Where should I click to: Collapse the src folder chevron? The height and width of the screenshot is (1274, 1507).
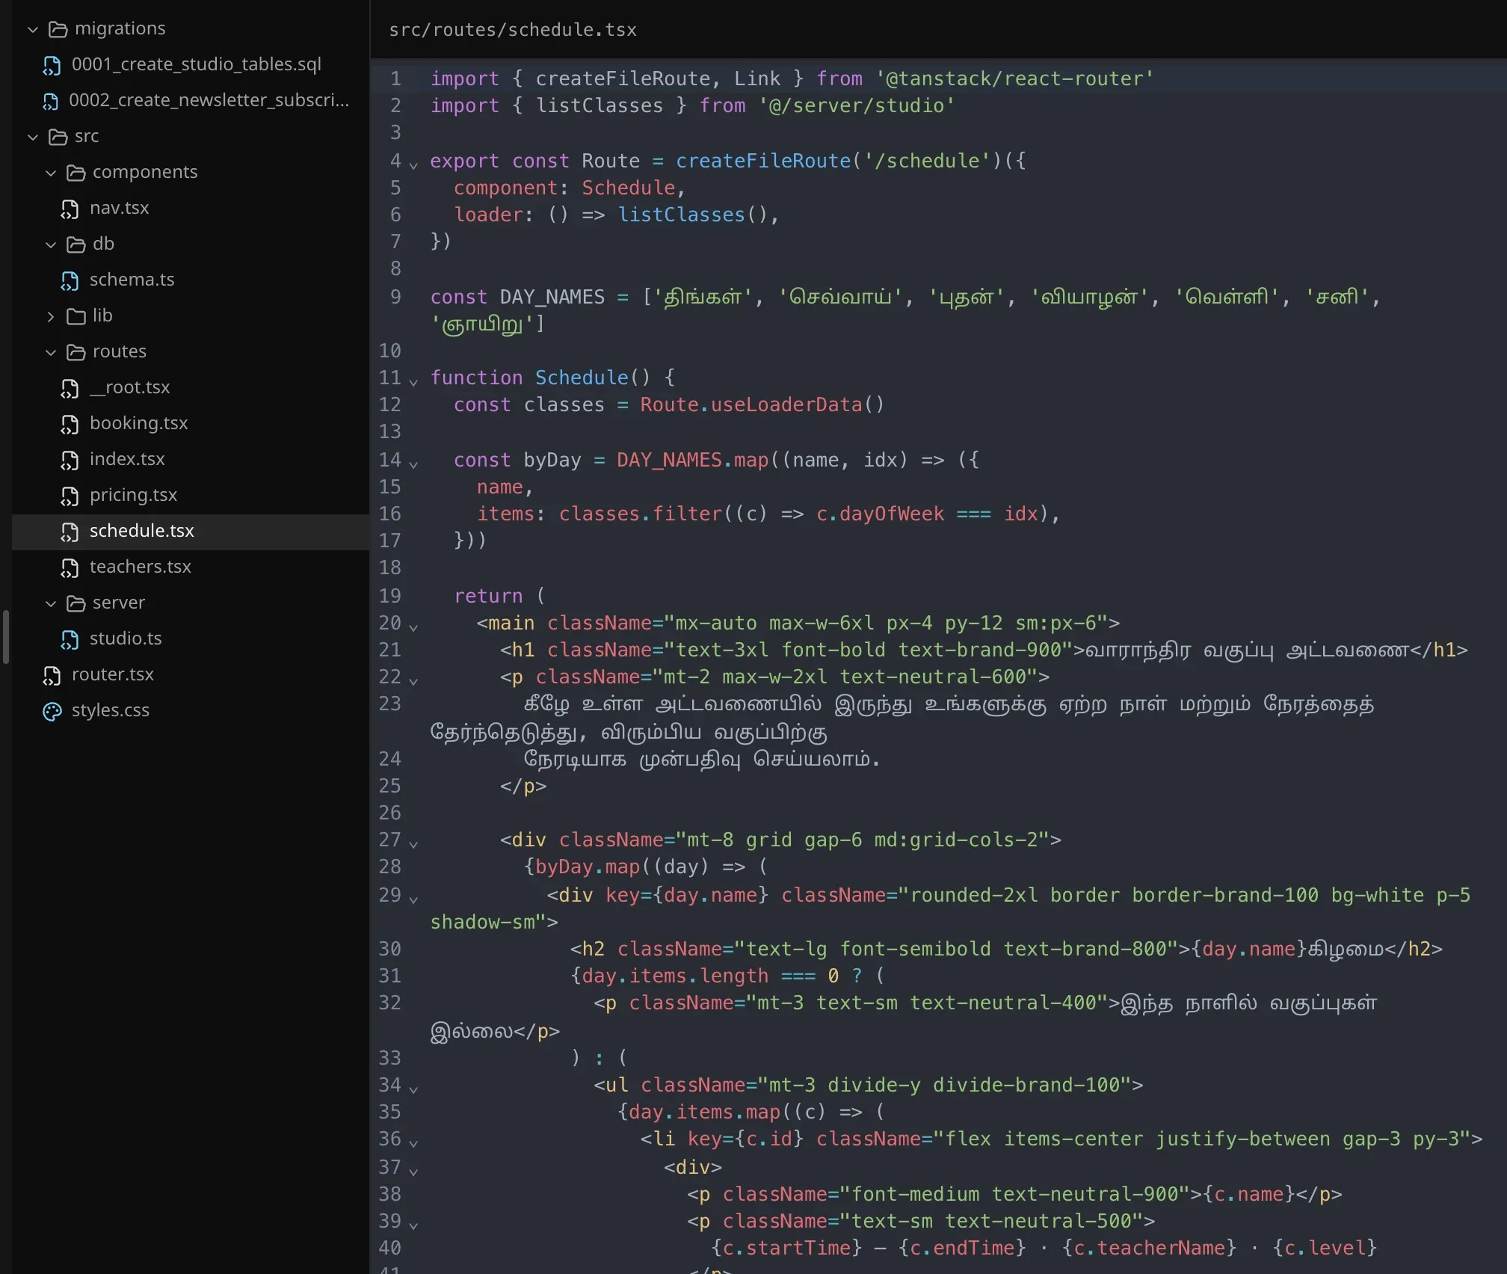[33, 137]
